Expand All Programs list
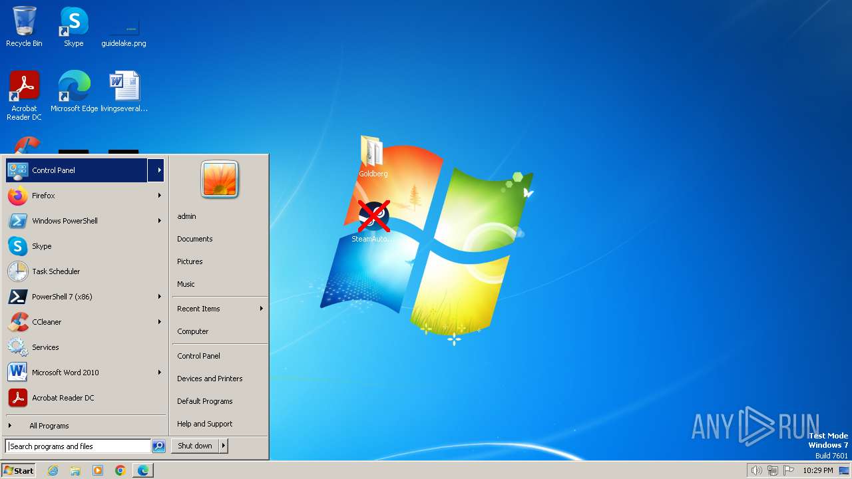 coord(86,426)
